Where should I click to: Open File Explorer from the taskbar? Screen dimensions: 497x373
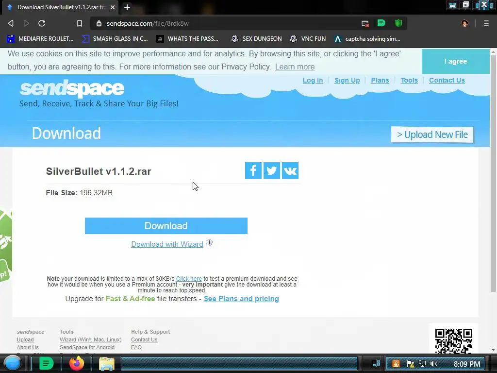tap(107, 364)
